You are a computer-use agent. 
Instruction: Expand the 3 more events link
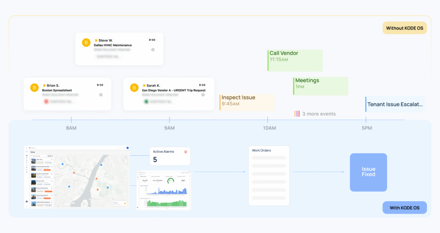[x=319, y=114]
